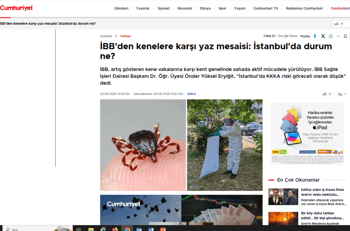Click the article headline about İBB keneler
This screenshot has width=350, height=231.
pyautogui.click(x=216, y=51)
